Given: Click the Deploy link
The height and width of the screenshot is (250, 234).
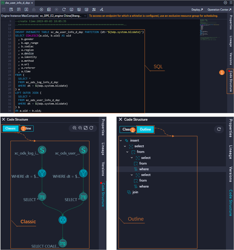Looking at the screenshot, I should tap(196, 9).
